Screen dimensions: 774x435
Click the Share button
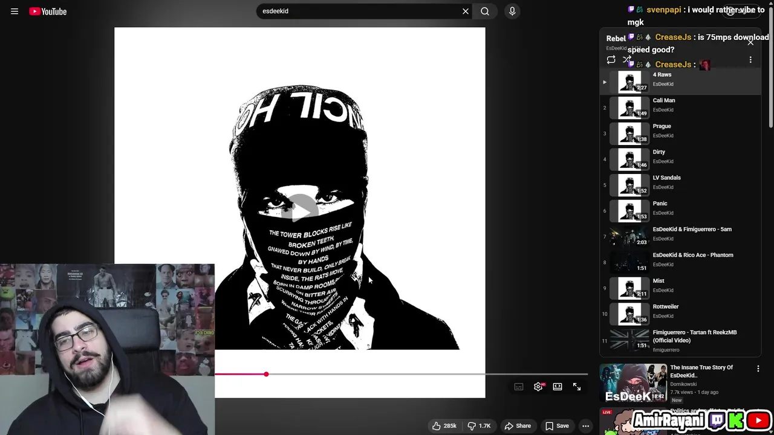click(x=518, y=426)
